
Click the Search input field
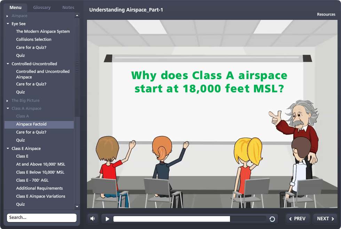click(x=41, y=217)
